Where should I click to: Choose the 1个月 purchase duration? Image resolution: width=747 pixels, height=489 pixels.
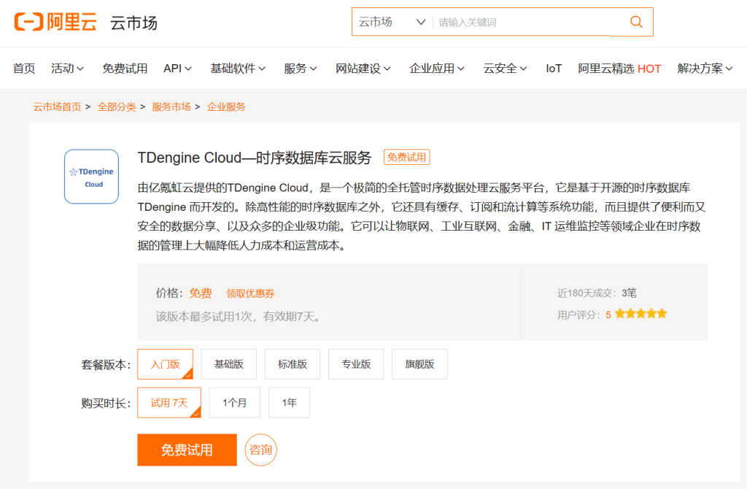pyautogui.click(x=234, y=402)
